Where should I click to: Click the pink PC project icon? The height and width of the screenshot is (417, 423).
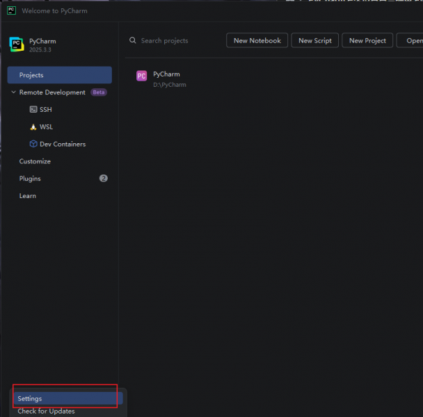pyautogui.click(x=142, y=76)
